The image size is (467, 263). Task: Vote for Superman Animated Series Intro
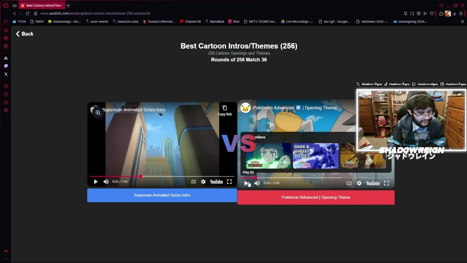(x=162, y=195)
